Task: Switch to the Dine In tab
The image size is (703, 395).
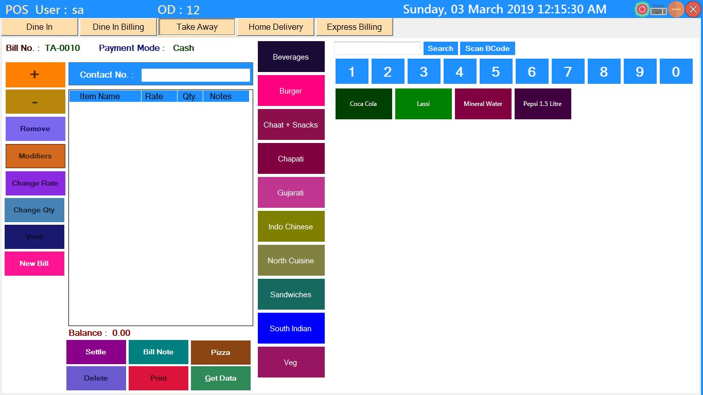Action: click(39, 27)
